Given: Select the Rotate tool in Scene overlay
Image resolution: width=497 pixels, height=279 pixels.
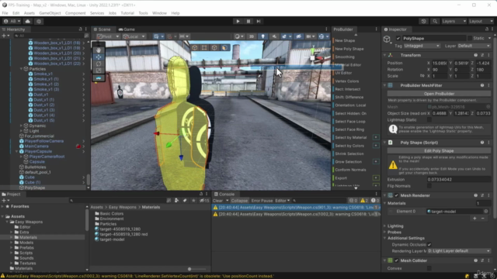Looking at the screenshot, I should (x=99, y=64).
